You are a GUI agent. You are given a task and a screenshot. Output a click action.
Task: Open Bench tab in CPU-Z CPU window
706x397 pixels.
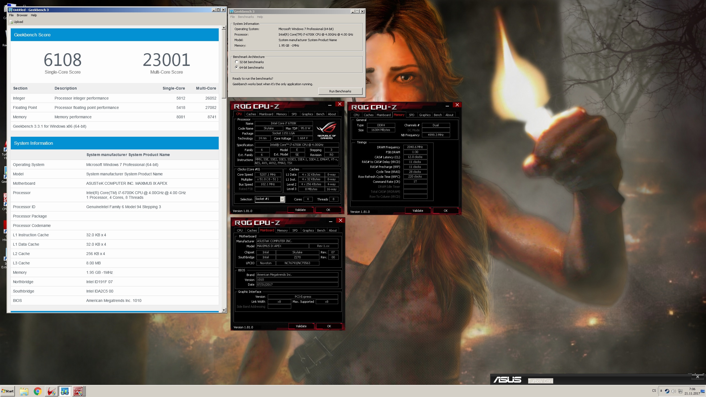[320, 114]
